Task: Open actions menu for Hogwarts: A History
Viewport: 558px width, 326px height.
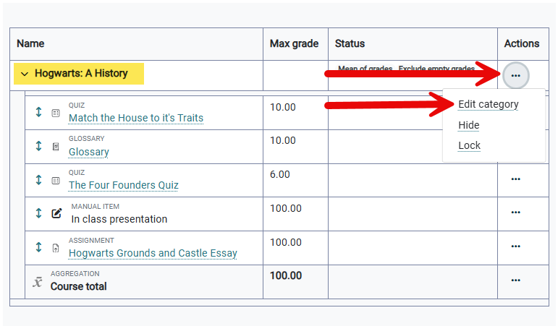Action: click(x=515, y=75)
